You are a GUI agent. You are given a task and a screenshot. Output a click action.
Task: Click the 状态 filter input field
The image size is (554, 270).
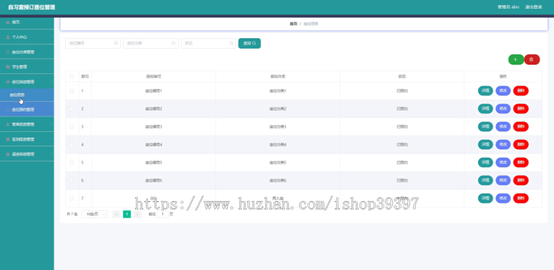tap(208, 43)
